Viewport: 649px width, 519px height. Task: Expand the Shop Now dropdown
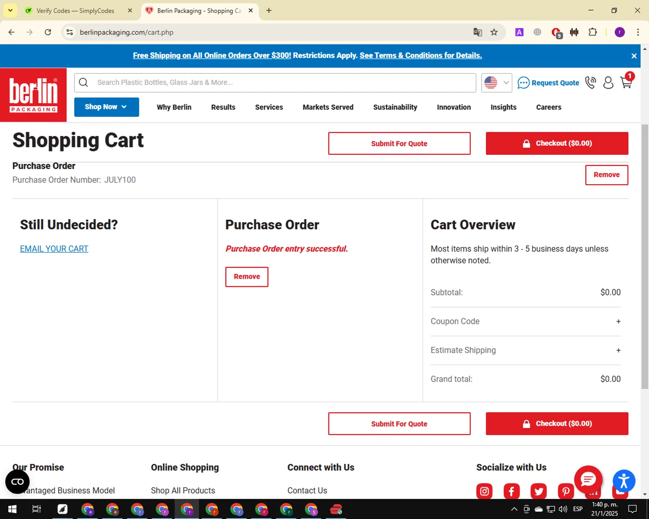click(106, 107)
